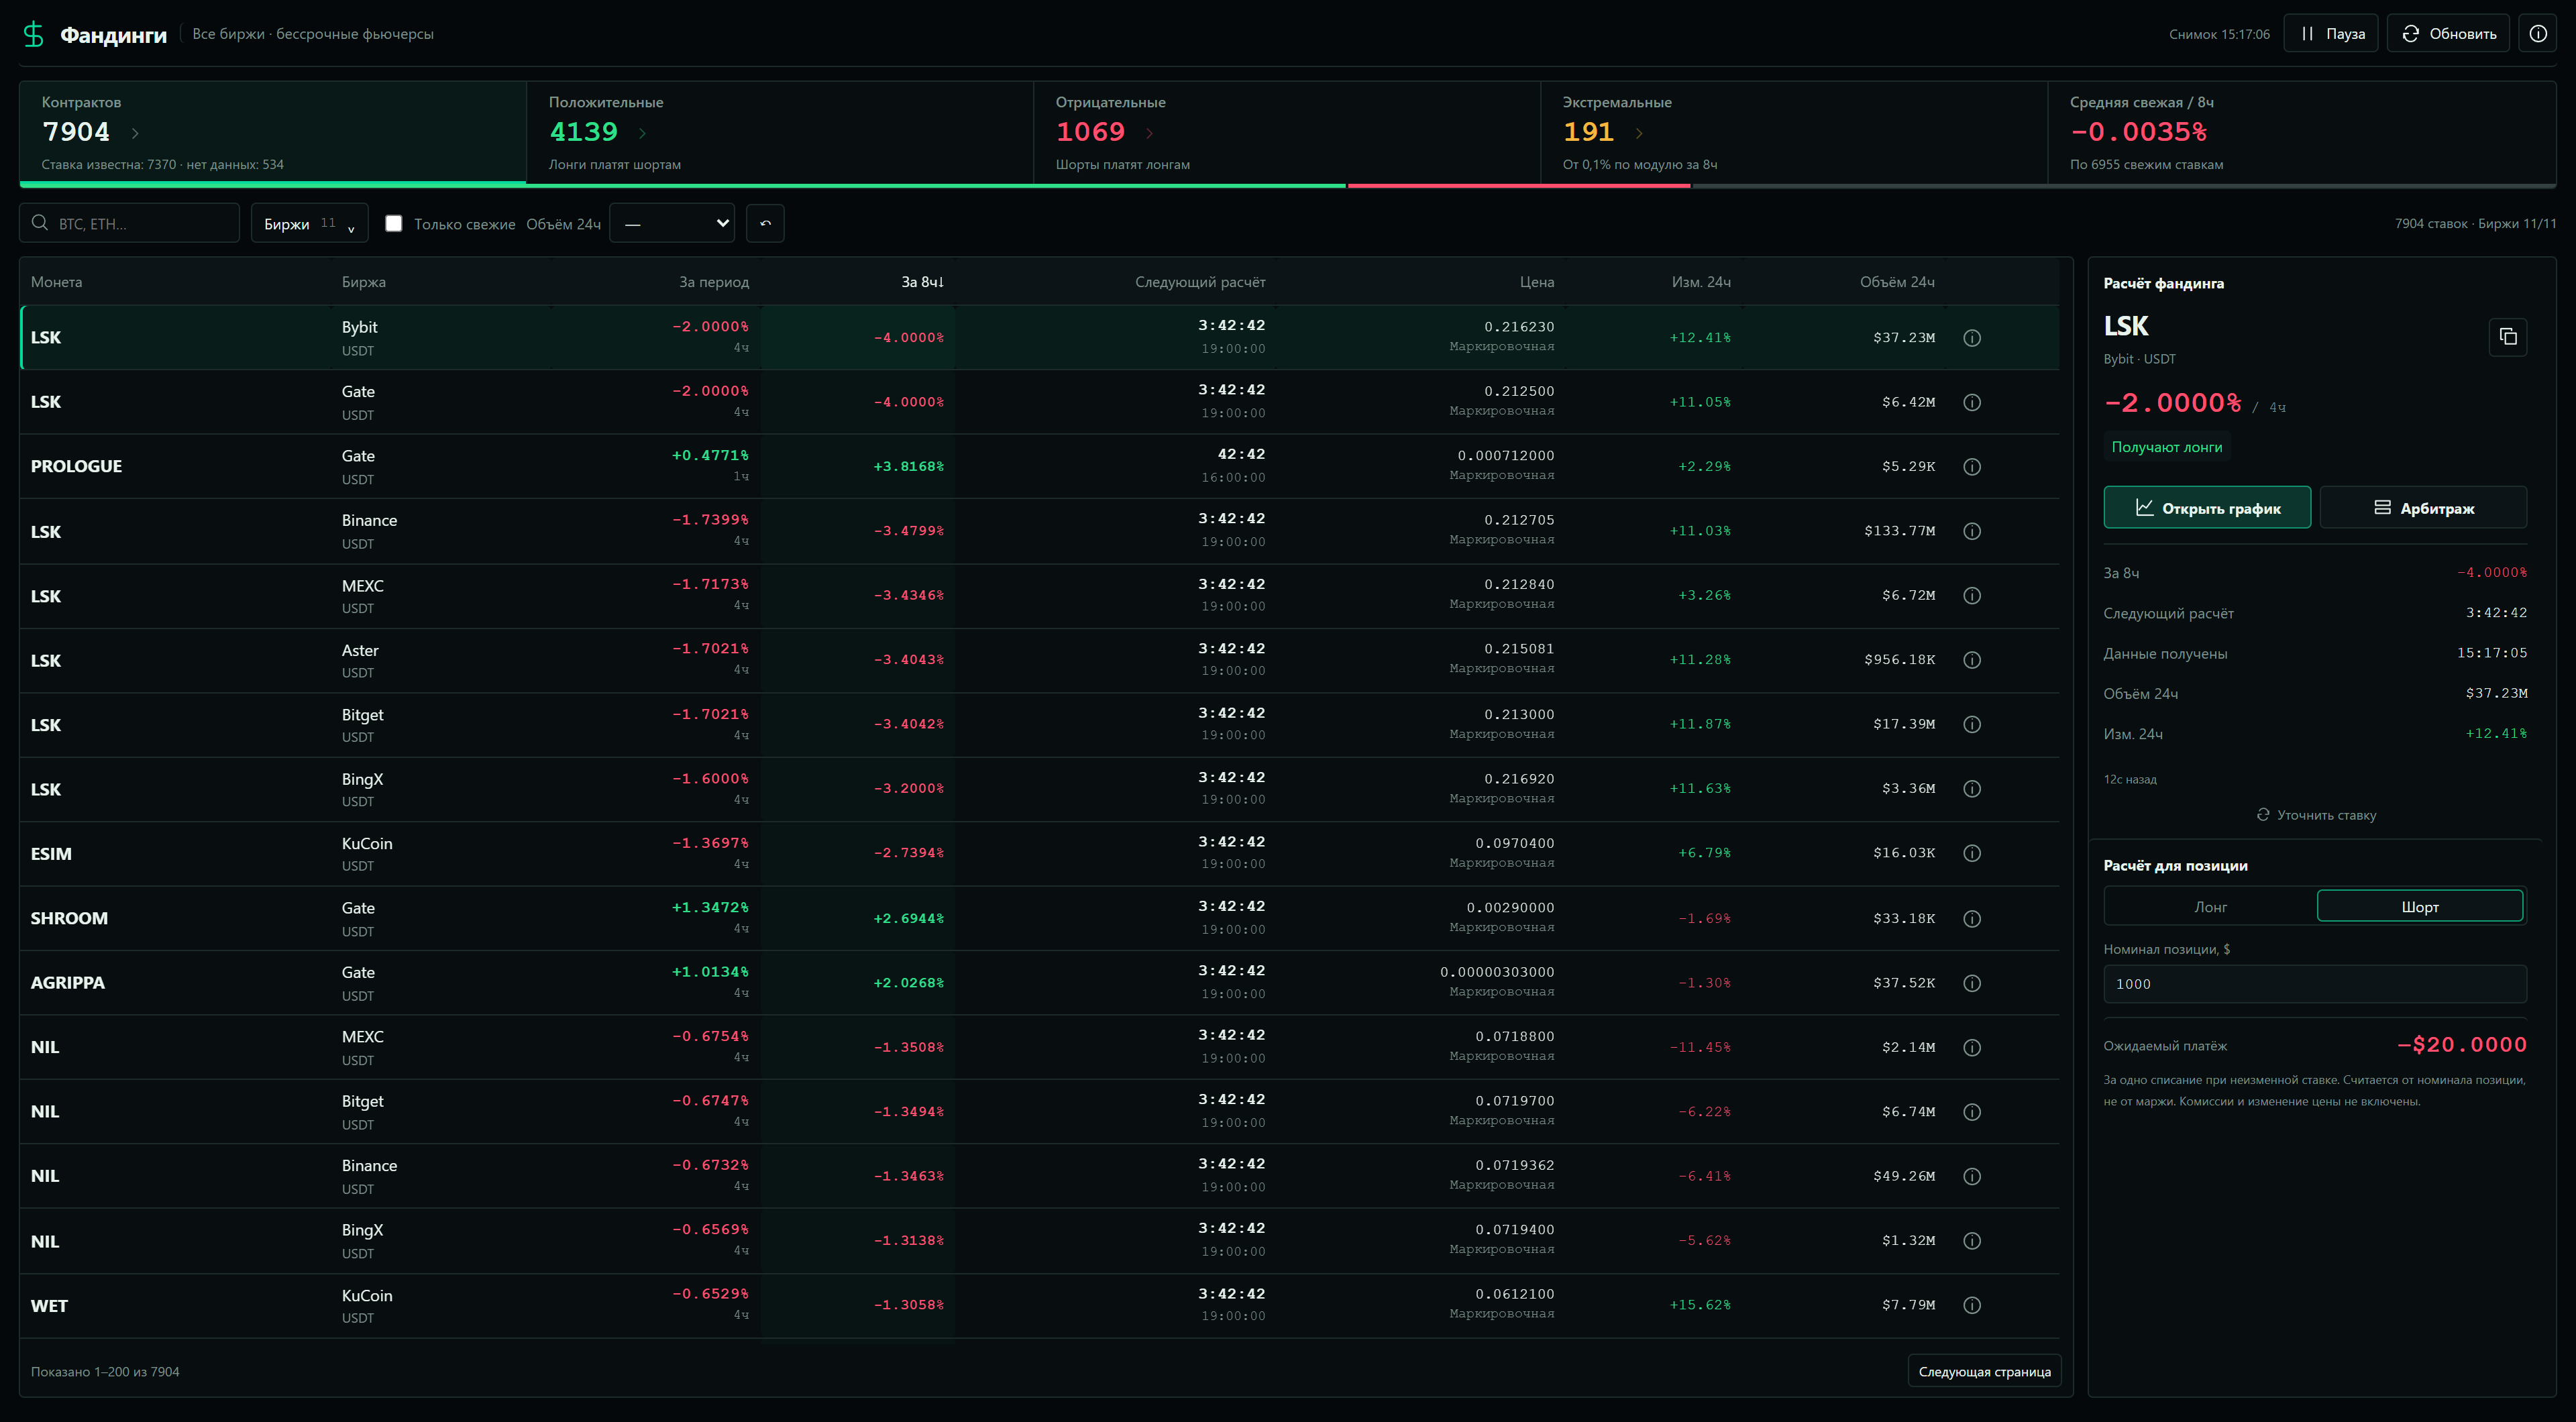This screenshot has height=1422, width=2576.
Task: Click the Арбитраж button
Action: point(2423,507)
